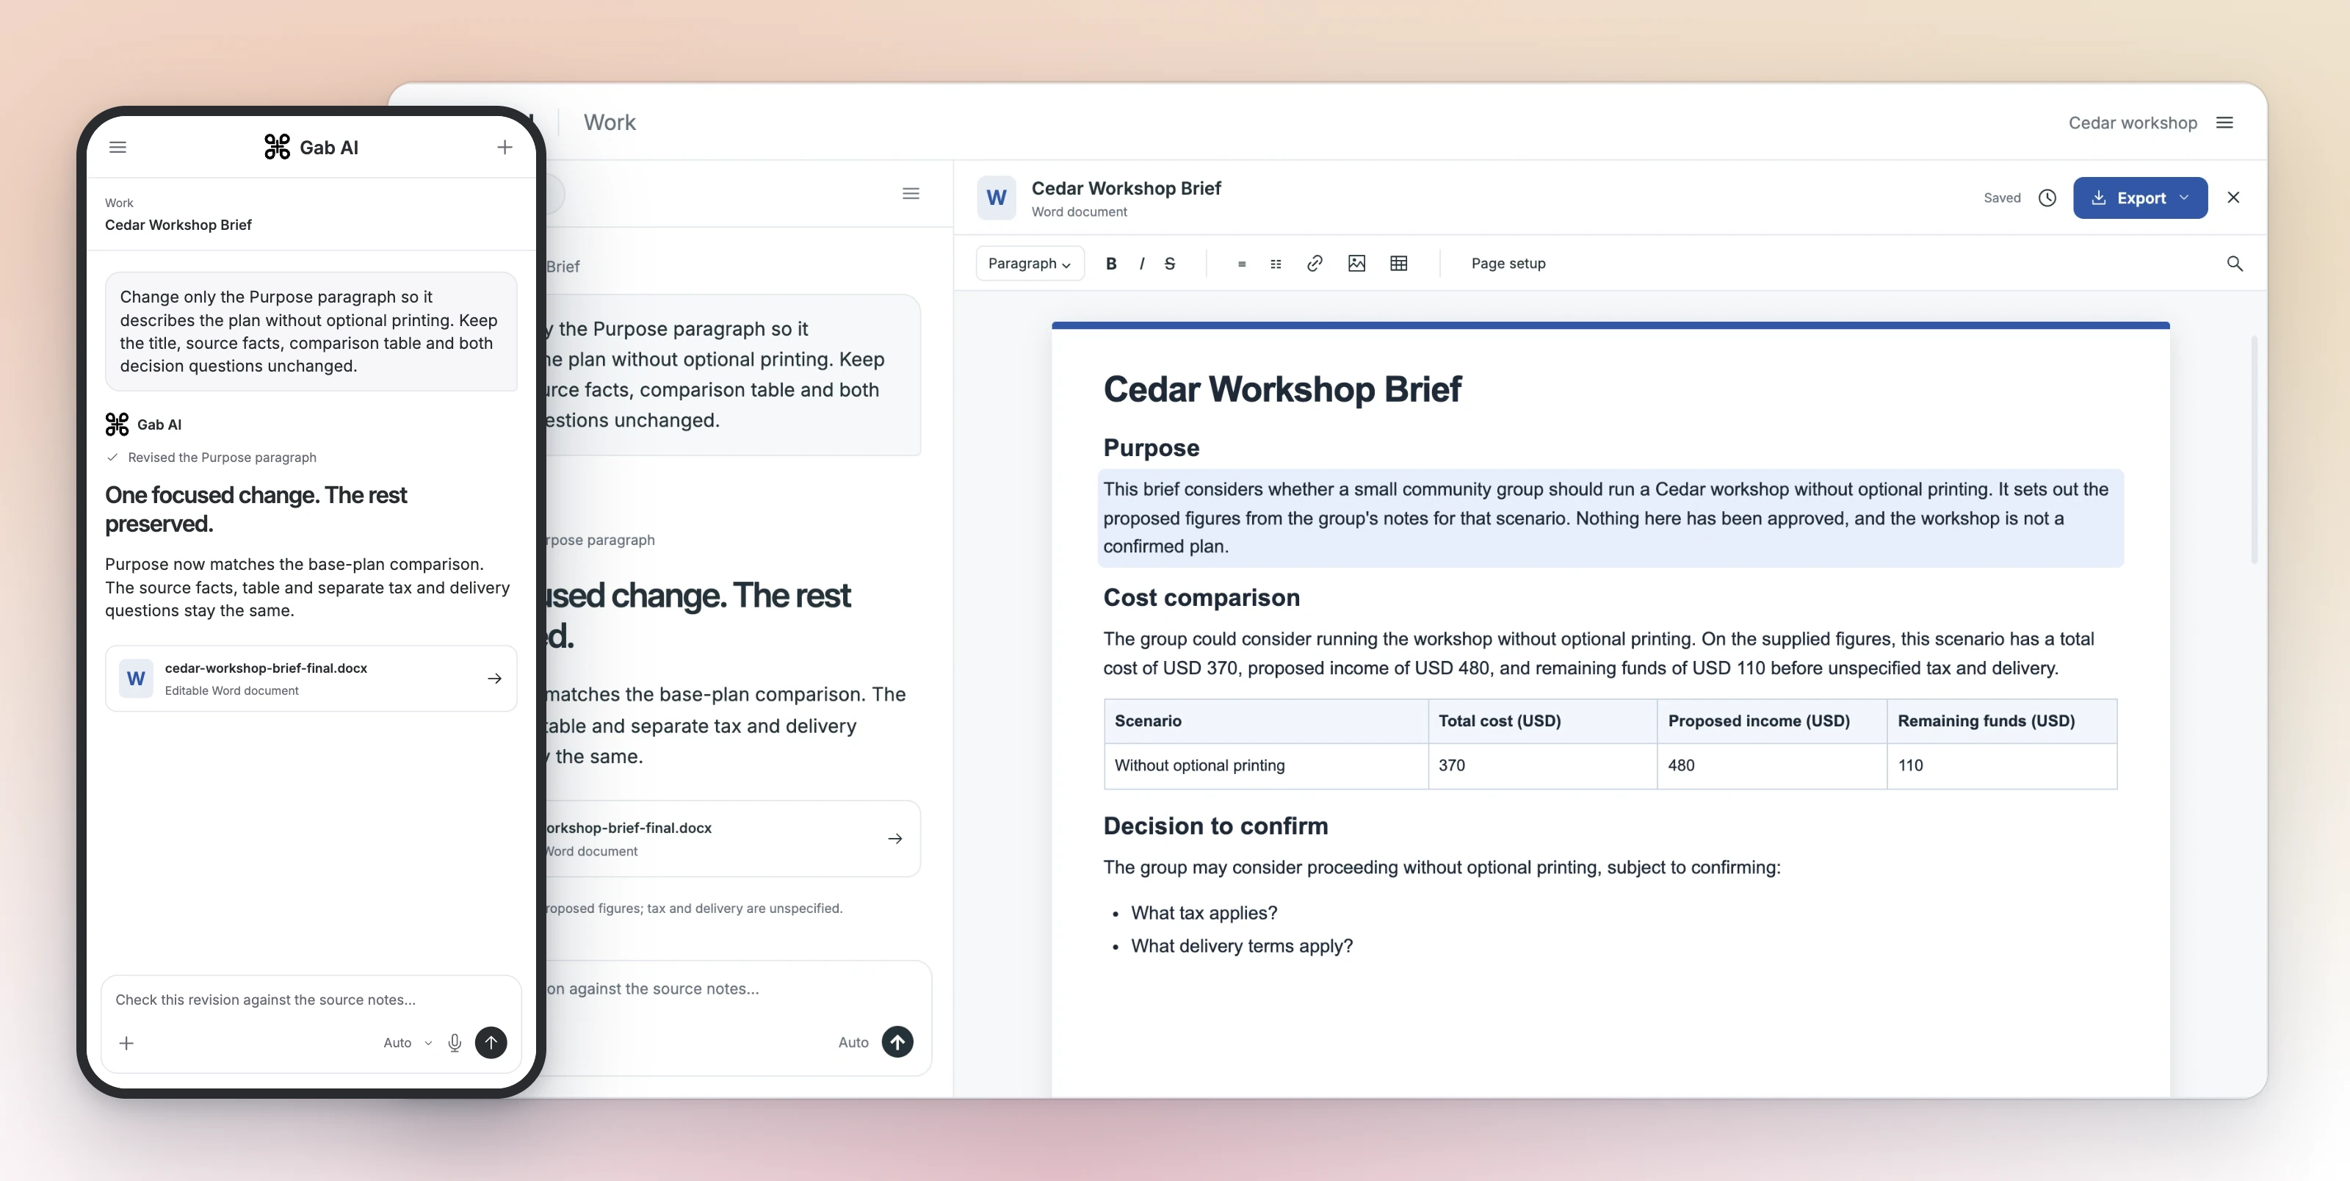The image size is (2350, 1181).
Task: Click the document vertical scrollbar
Action: (x=2253, y=450)
